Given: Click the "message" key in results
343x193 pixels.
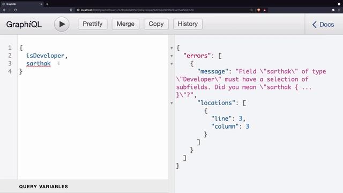Looking at the screenshot, I should [x=213, y=71].
